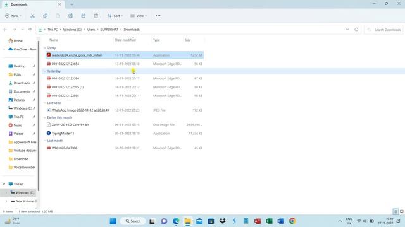405x227 pixels.
Task: Sort by the Type column header
Action: pos(156,40)
